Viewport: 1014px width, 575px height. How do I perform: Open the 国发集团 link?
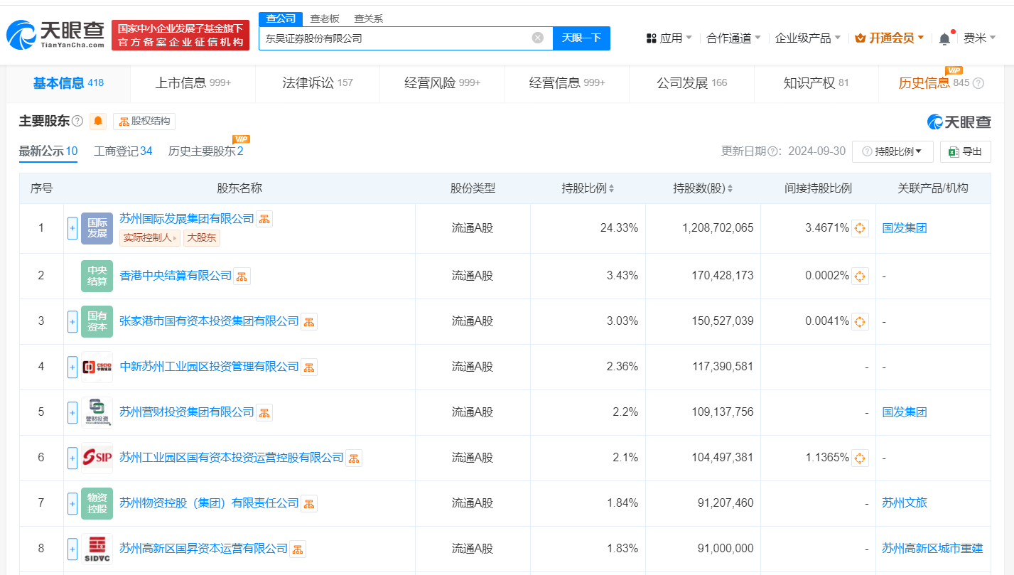pyautogui.click(x=903, y=227)
